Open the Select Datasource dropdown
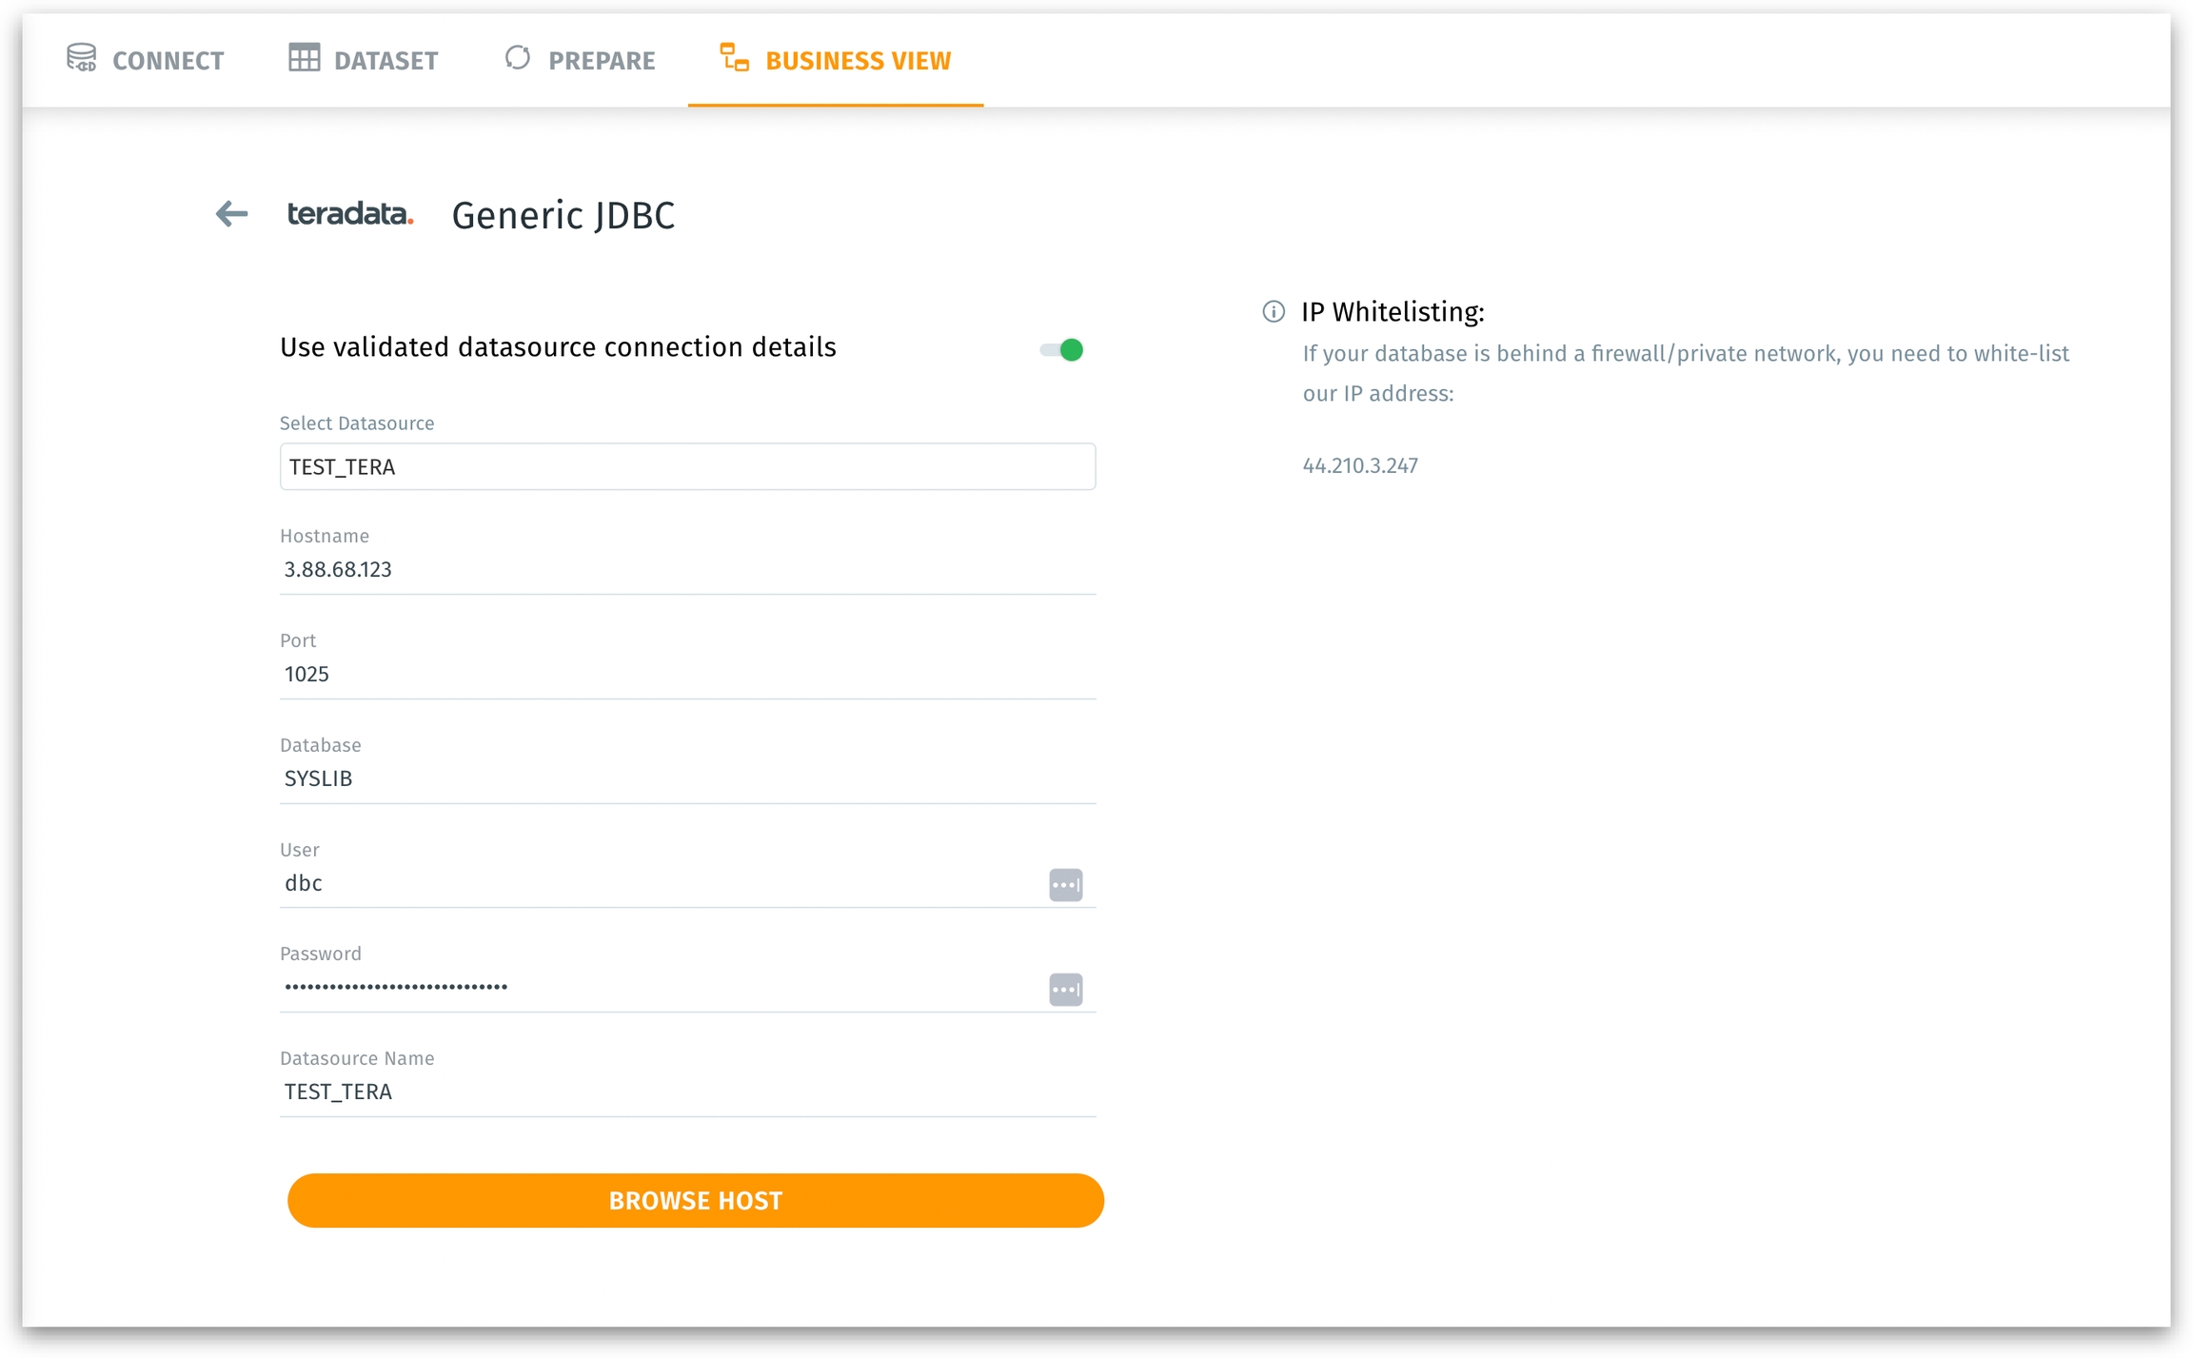Screen dimensions: 2193x1358 pos(686,467)
